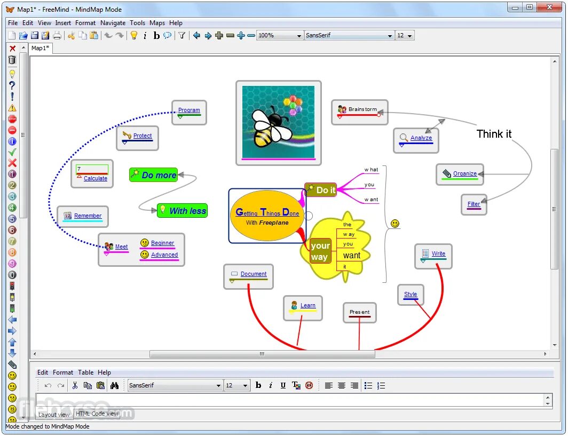Add the green check mark icon to the node
568x436 pixels.
point(12,152)
